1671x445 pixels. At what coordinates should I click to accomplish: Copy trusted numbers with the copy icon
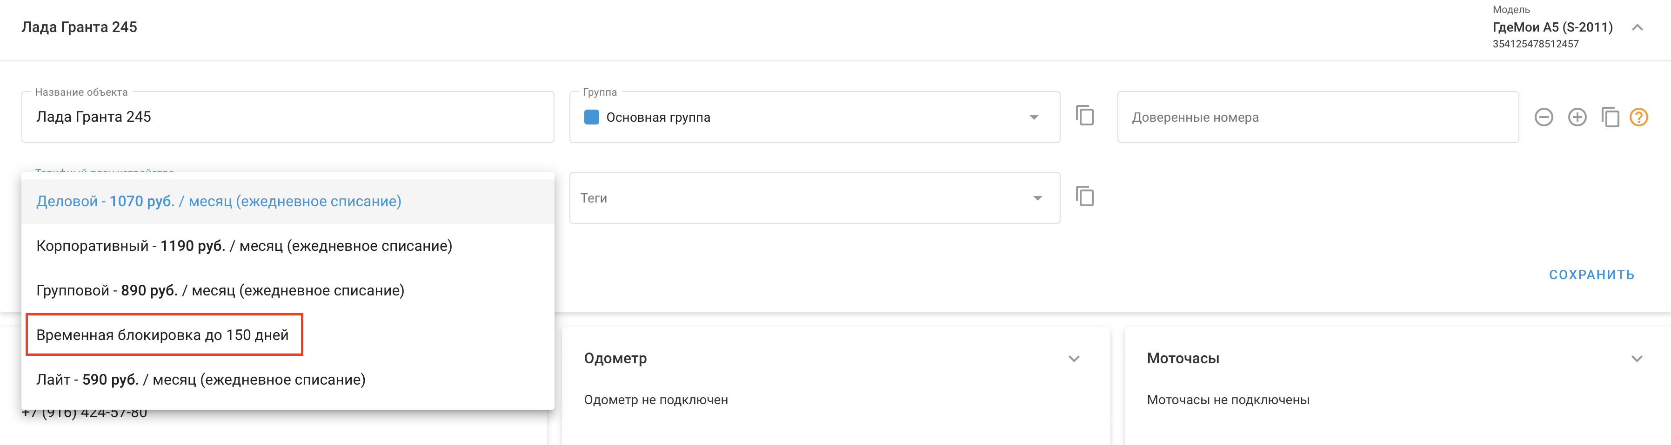click(1610, 117)
